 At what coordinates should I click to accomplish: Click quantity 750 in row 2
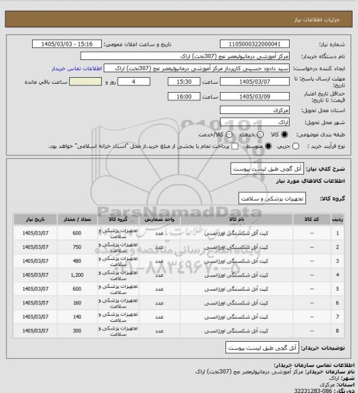pyautogui.click(x=77, y=247)
